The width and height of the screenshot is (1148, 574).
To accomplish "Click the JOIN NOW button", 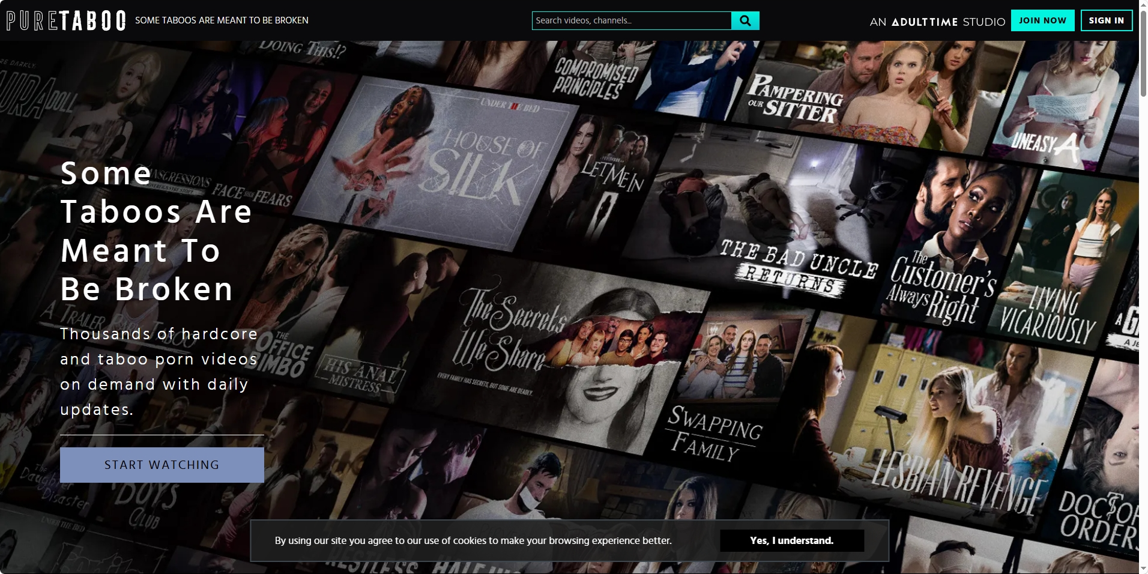I will [x=1042, y=20].
